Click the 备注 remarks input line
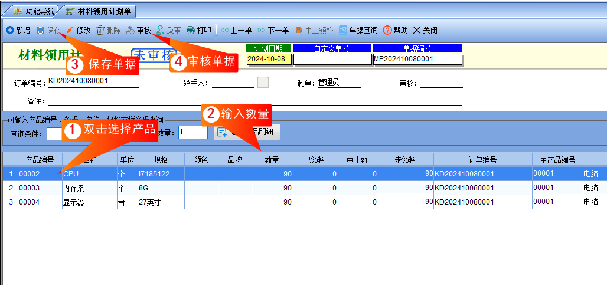The width and height of the screenshot is (607, 286). pos(255,100)
